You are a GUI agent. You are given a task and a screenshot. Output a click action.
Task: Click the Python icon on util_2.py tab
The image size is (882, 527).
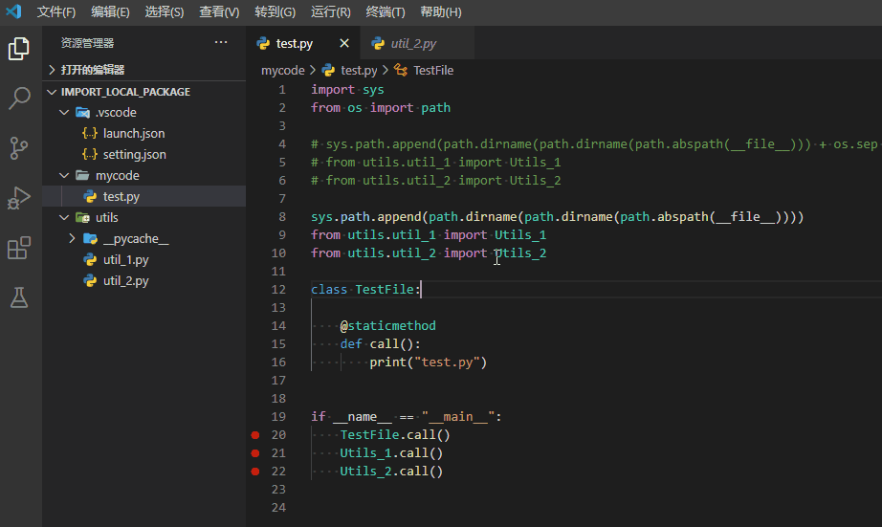[x=378, y=43]
